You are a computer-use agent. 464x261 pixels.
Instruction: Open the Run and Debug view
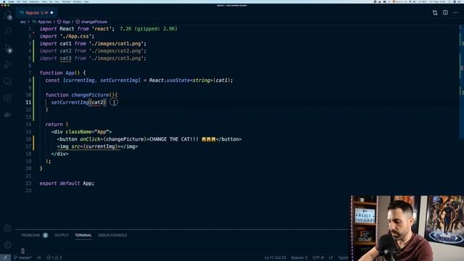click(8, 65)
